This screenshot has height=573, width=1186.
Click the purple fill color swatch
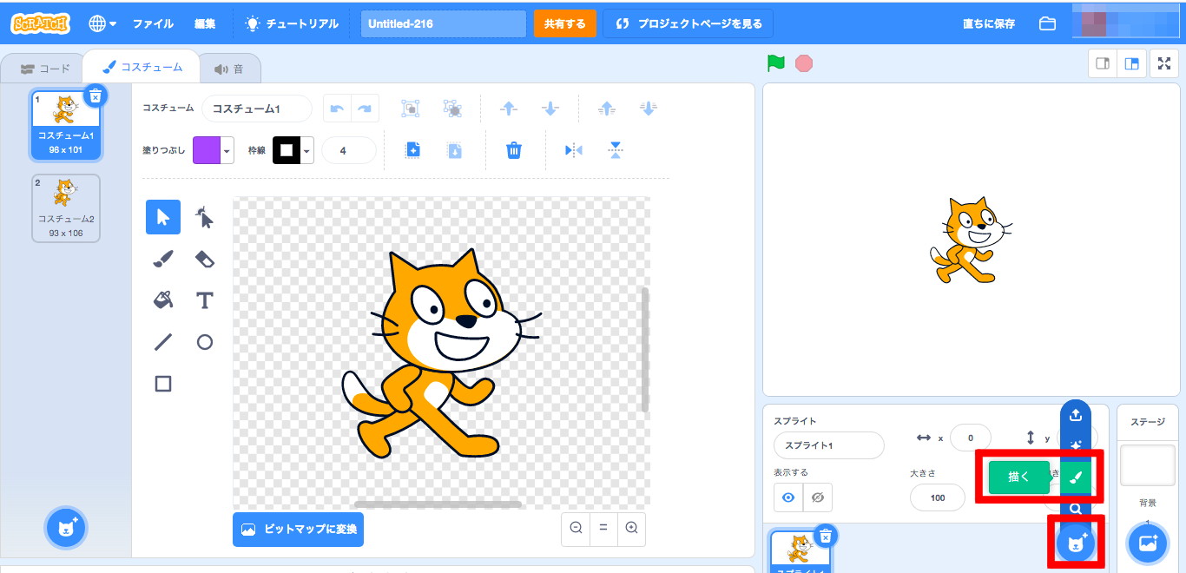point(207,150)
